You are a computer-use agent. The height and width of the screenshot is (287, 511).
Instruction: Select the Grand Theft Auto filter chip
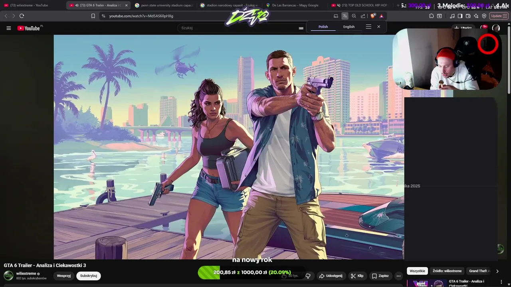[x=479, y=271]
